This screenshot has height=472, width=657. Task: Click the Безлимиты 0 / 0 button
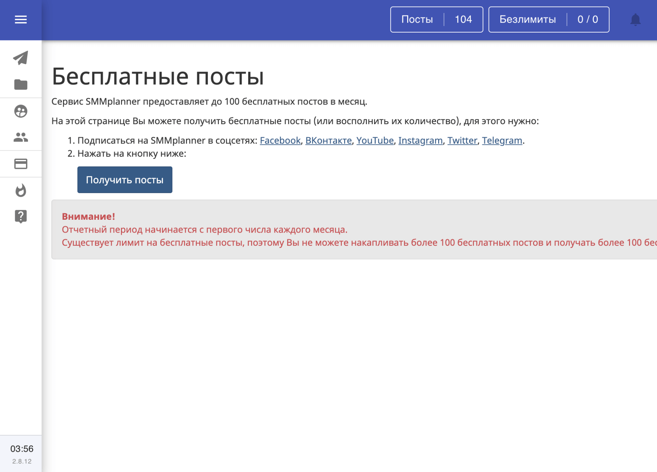point(549,19)
